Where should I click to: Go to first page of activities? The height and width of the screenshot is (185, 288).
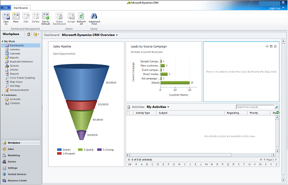[x=261, y=159]
